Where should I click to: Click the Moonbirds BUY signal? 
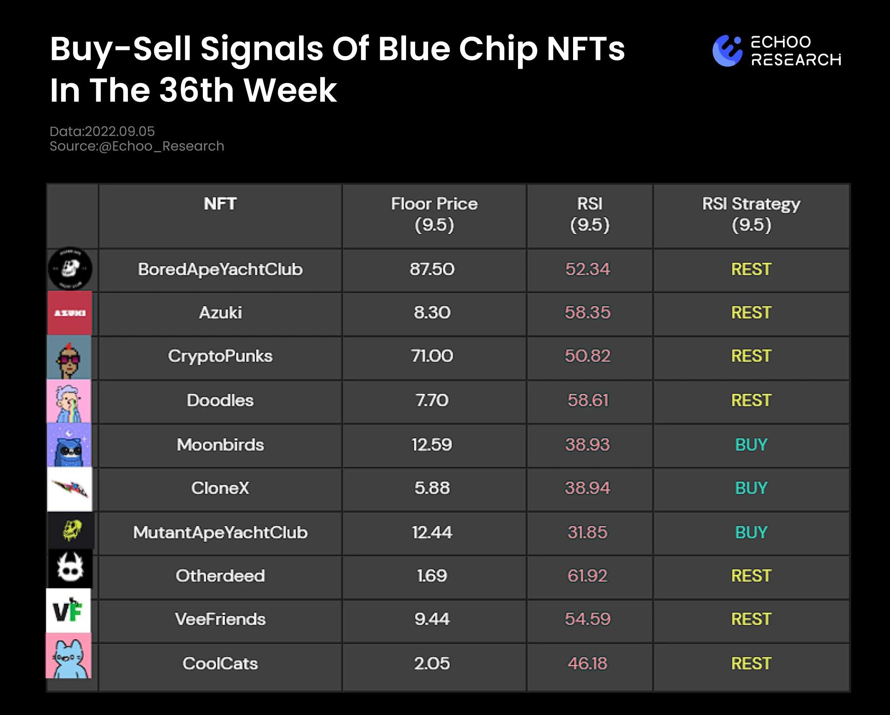coord(751,445)
